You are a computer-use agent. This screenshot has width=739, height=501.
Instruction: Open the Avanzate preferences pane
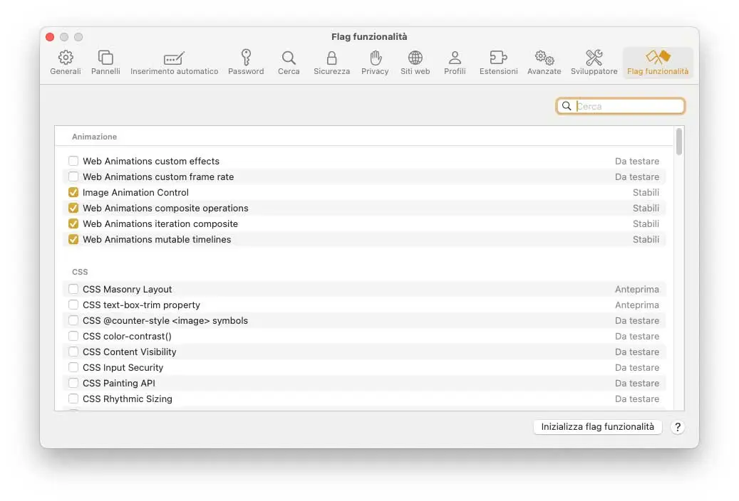point(544,63)
